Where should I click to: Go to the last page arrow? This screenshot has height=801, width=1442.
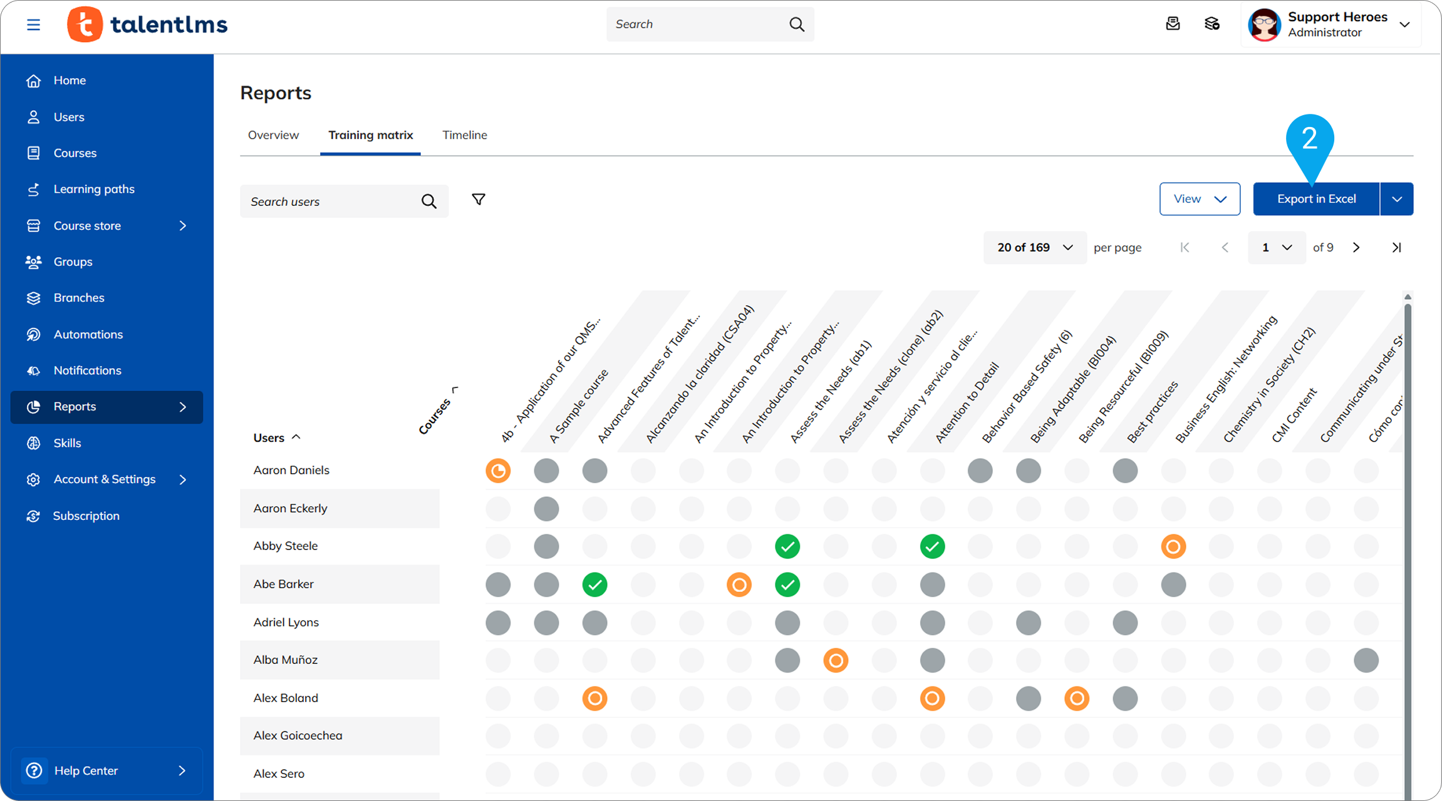(x=1396, y=248)
